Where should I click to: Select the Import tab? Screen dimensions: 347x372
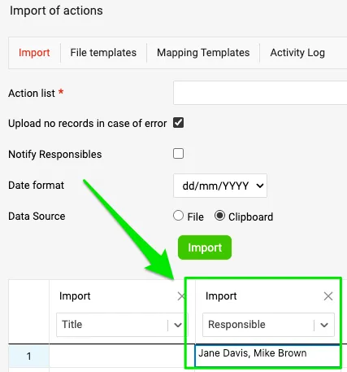(34, 53)
